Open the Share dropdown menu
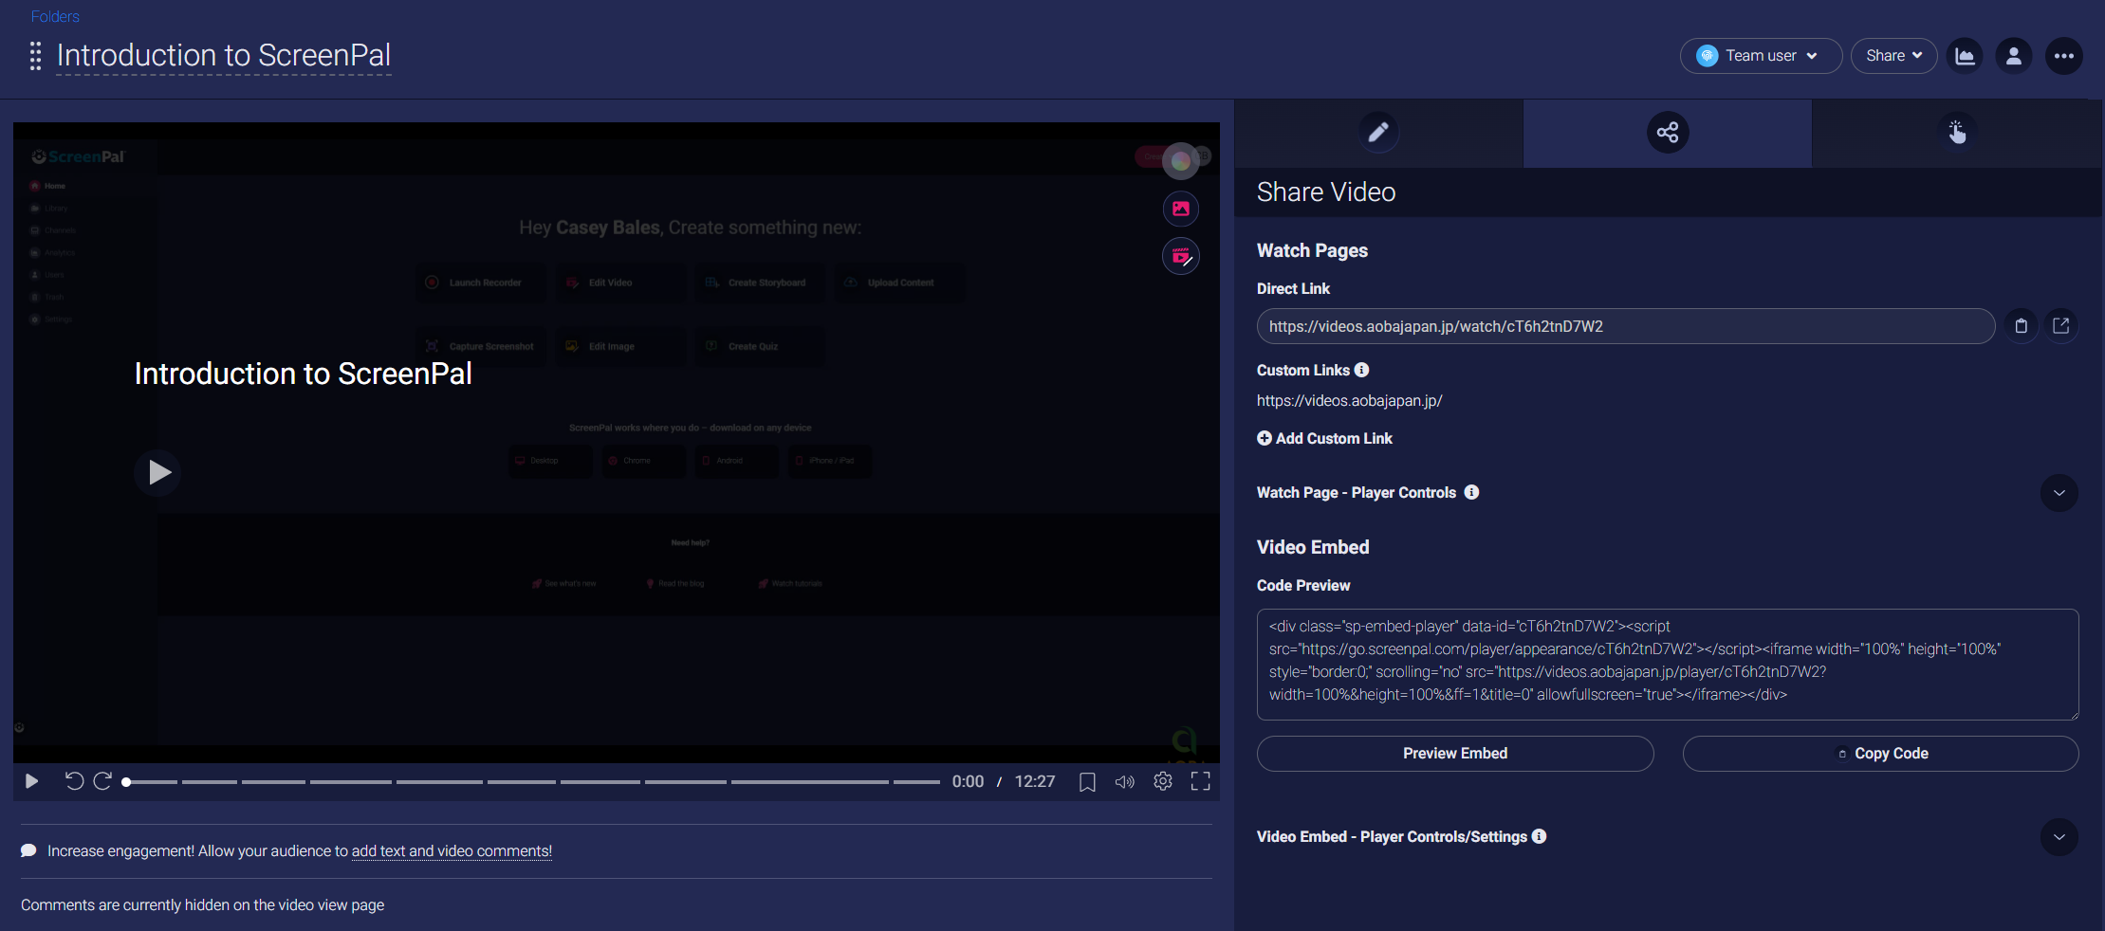This screenshot has width=2105, height=931. tap(1893, 56)
